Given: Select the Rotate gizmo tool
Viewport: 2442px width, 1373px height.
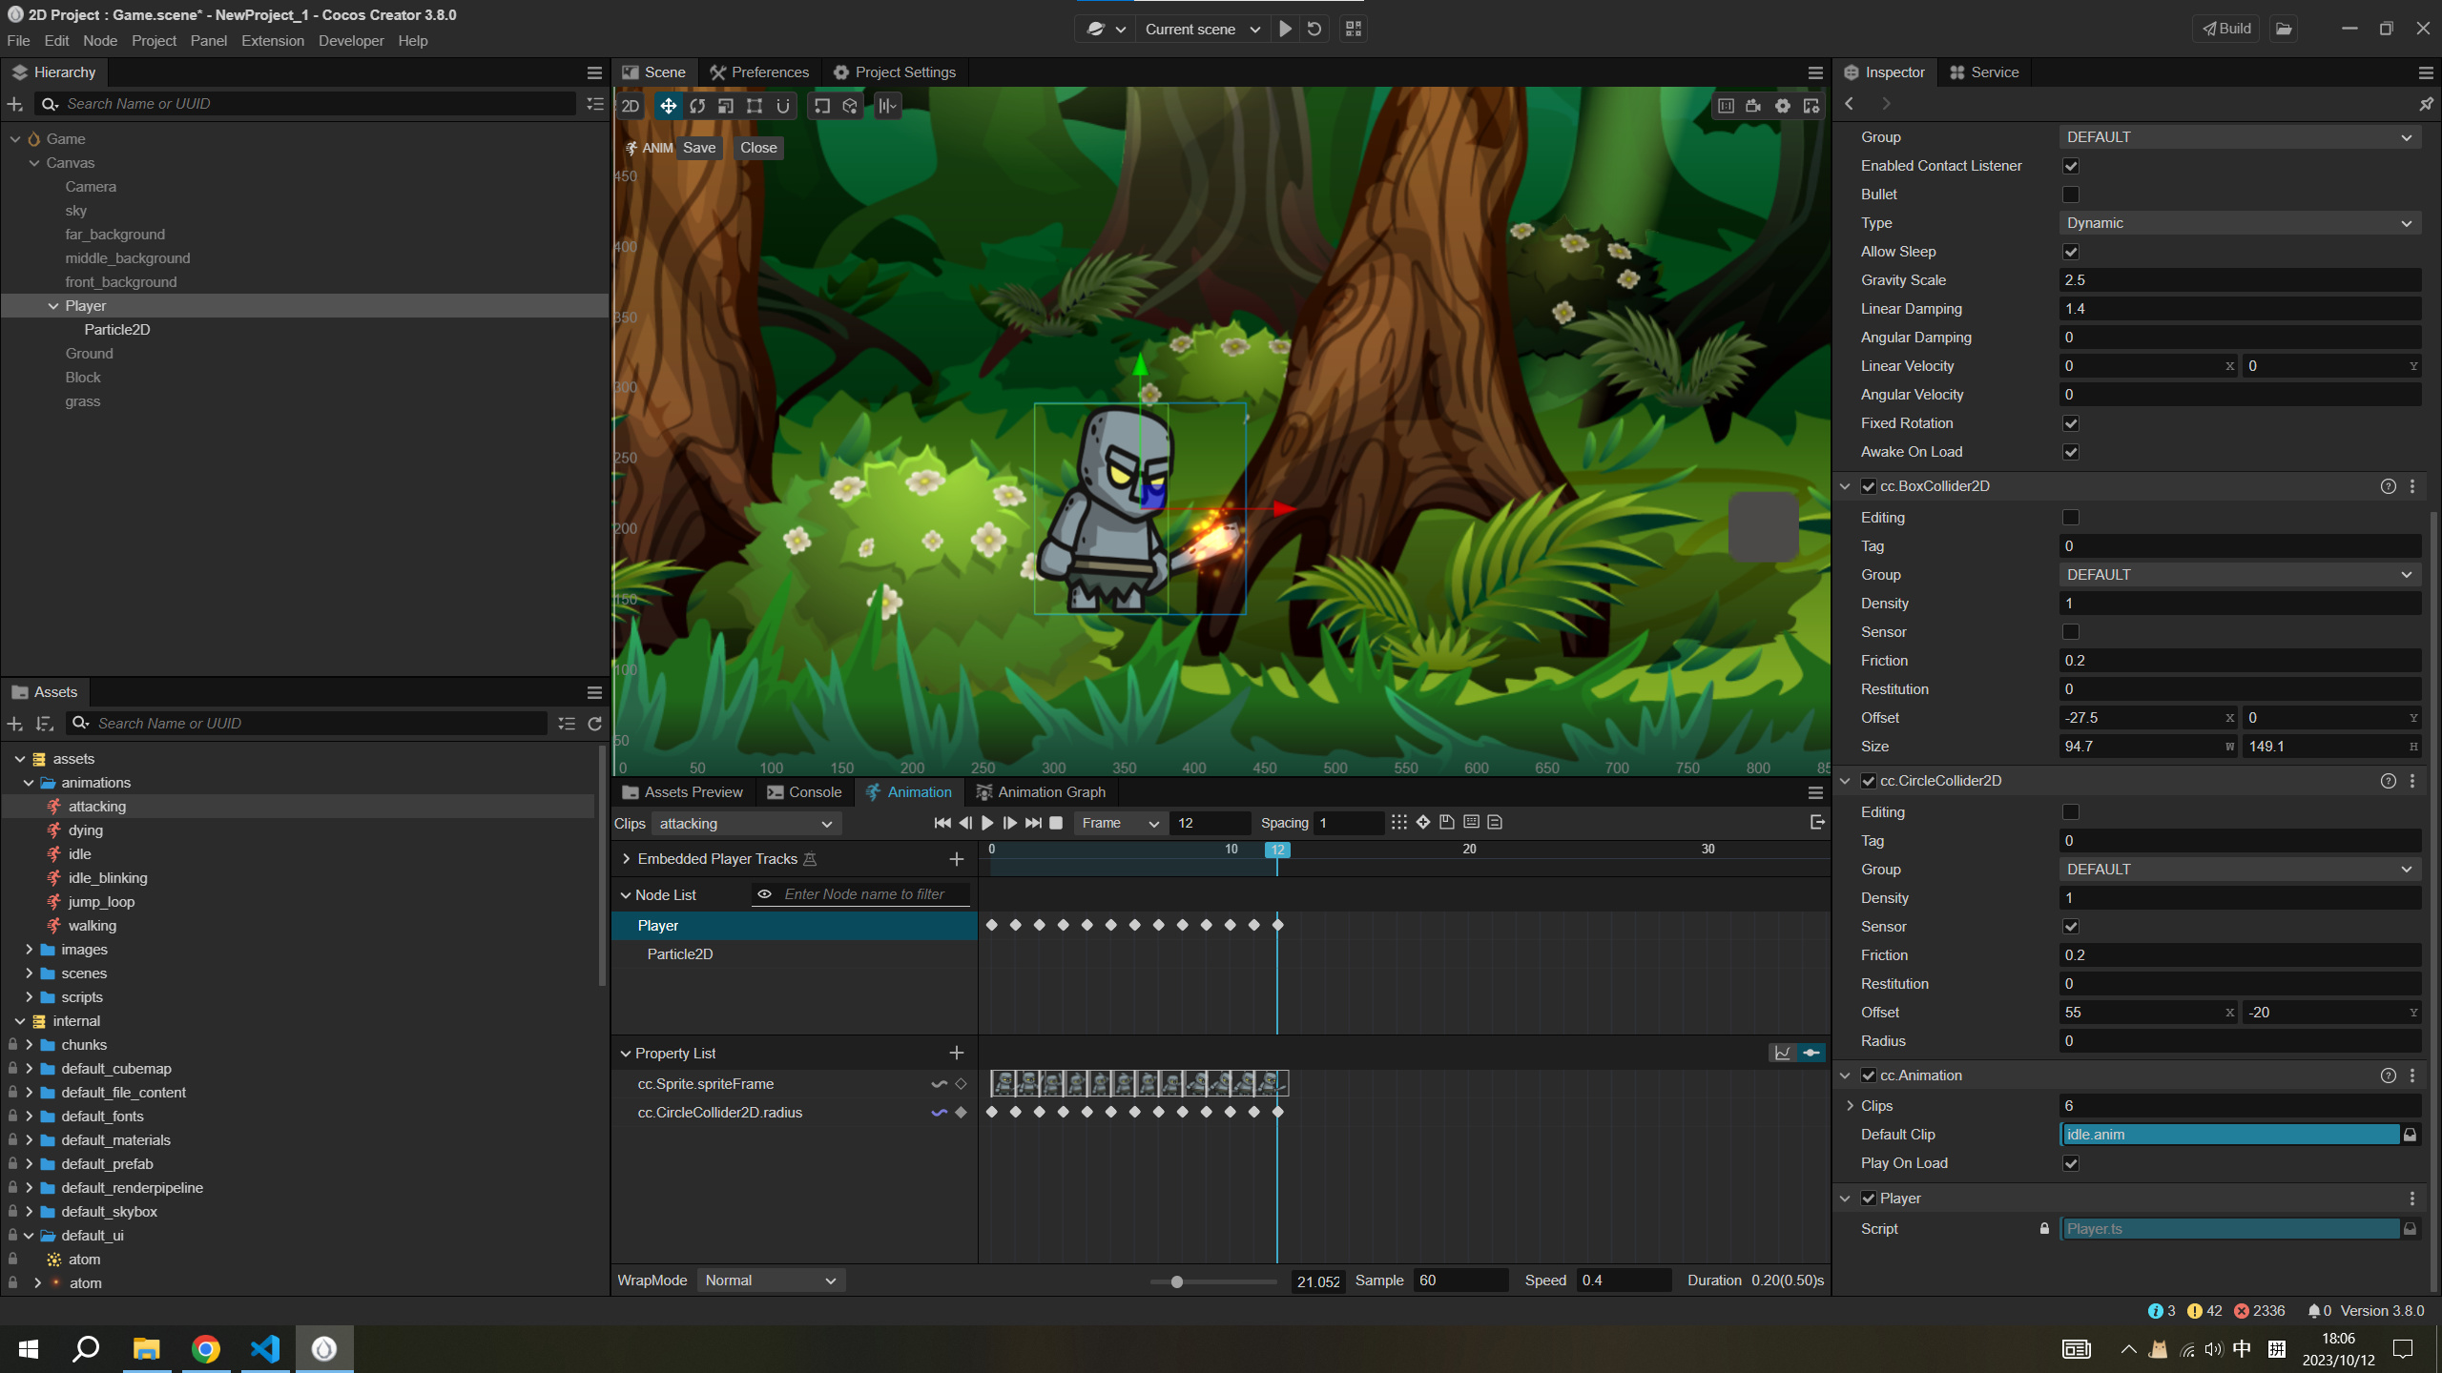Looking at the screenshot, I should [697, 106].
